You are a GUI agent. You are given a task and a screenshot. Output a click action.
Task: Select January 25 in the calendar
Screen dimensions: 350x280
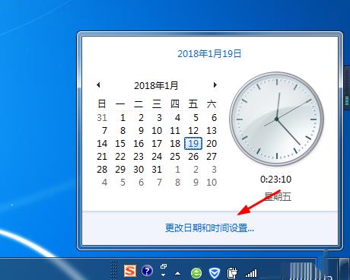pos(175,157)
